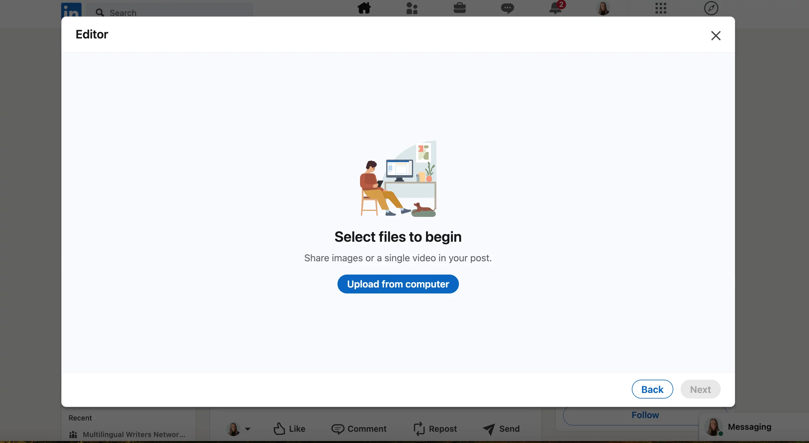This screenshot has height=443, width=809.
Task: Click the Follow button
Action: 645,414
